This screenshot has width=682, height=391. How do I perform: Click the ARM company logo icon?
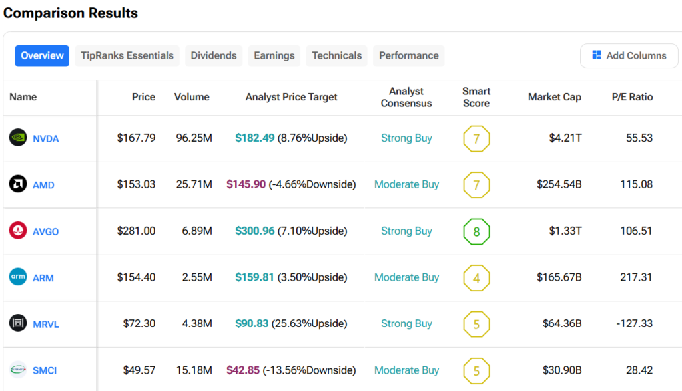pos(18,277)
